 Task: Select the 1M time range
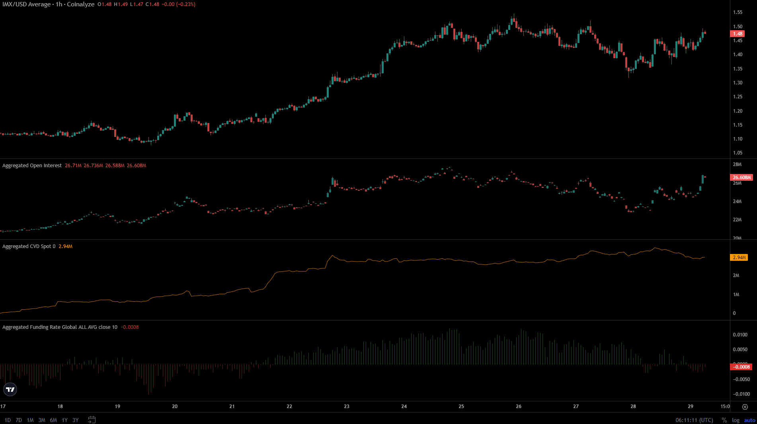point(30,420)
